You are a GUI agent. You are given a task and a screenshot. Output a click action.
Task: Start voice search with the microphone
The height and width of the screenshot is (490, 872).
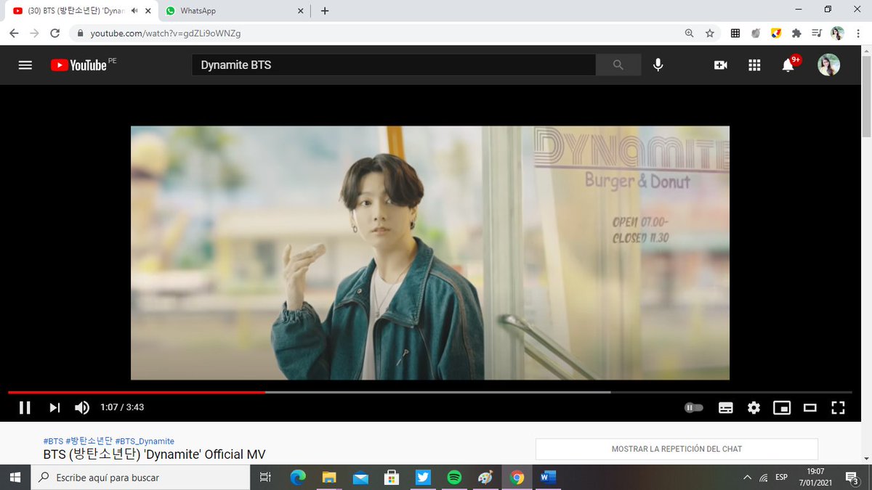(658, 65)
